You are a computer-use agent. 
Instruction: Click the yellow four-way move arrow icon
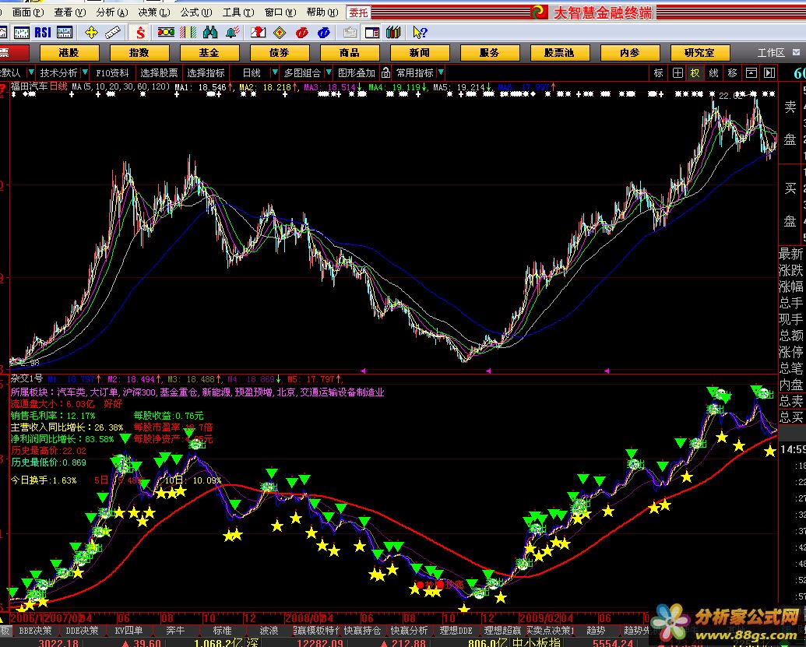point(91,33)
